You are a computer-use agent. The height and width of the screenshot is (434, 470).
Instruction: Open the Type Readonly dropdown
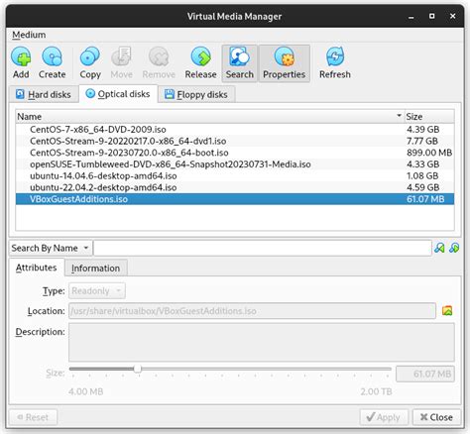click(97, 291)
